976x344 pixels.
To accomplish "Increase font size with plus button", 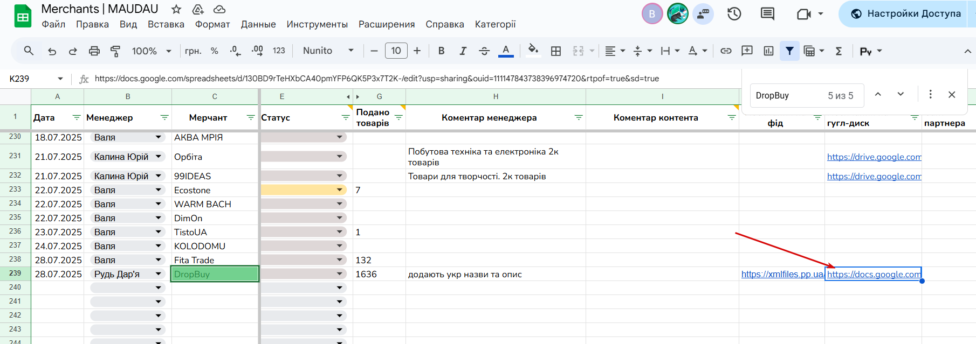I will (417, 51).
